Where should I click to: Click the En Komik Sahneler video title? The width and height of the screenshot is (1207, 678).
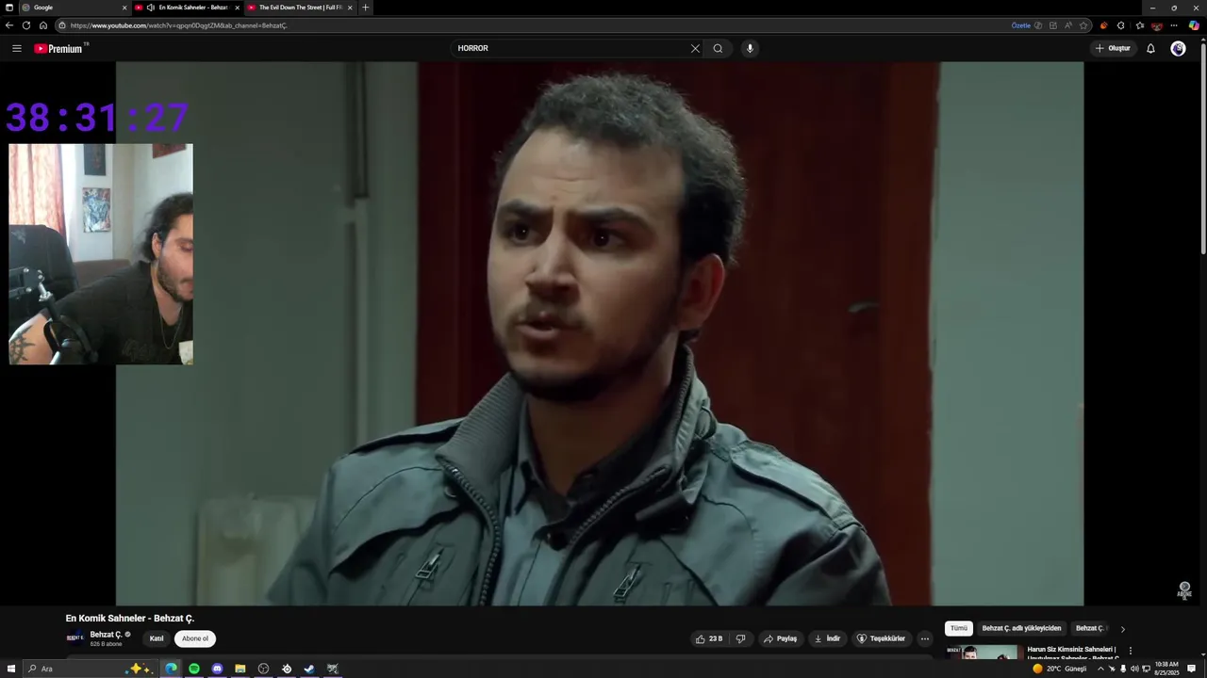coord(129,619)
